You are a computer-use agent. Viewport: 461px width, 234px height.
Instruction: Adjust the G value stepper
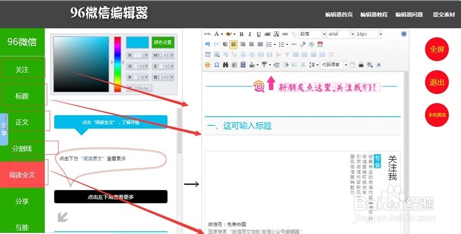point(146,66)
